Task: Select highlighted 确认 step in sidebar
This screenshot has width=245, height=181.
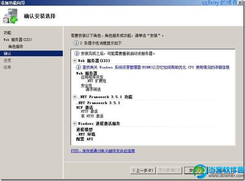Action: tap(32, 53)
